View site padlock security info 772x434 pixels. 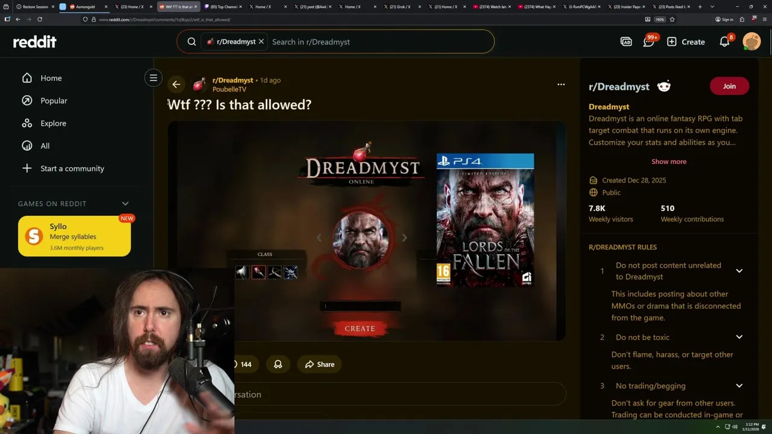click(x=93, y=19)
